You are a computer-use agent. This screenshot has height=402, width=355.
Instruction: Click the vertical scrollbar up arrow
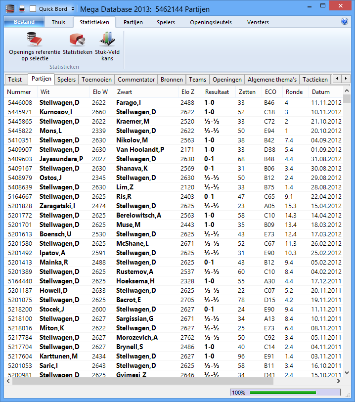(347, 90)
